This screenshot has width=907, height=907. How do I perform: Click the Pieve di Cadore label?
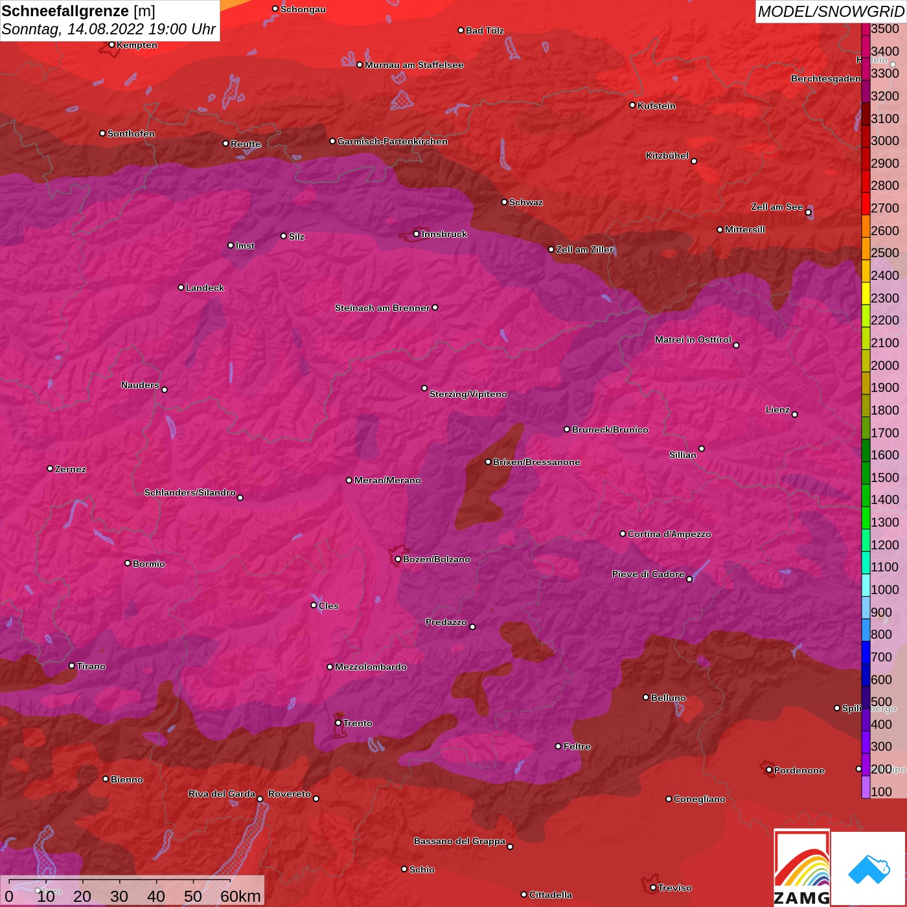[648, 574]
